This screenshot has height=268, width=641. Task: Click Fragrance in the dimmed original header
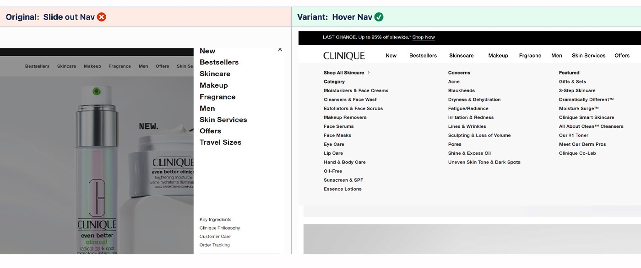coord(120,66)
